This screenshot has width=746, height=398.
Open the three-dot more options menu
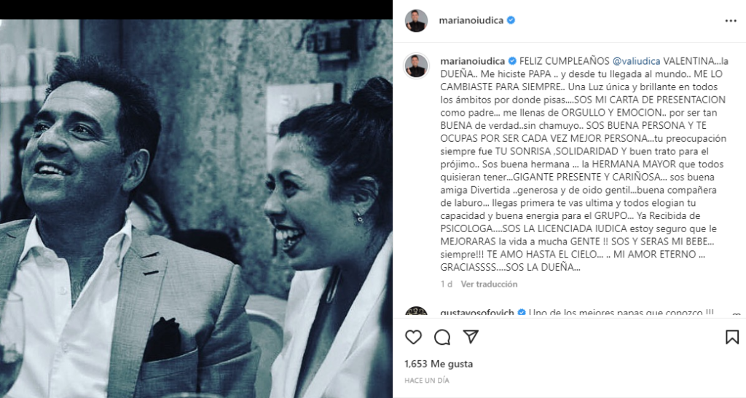pyautogui.click(x=730, y=21)
